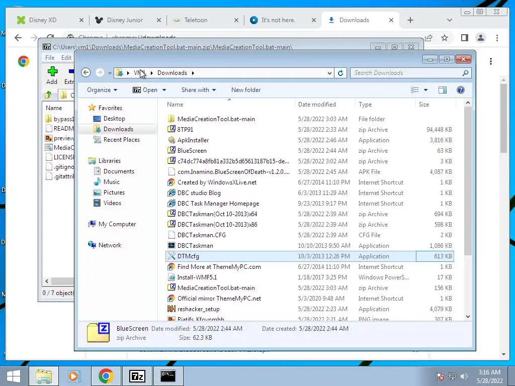This screenshot has width=515, height=386.
Task: Open media player taskbar icon
Action: pyautogui.click(x=74, y=376)
